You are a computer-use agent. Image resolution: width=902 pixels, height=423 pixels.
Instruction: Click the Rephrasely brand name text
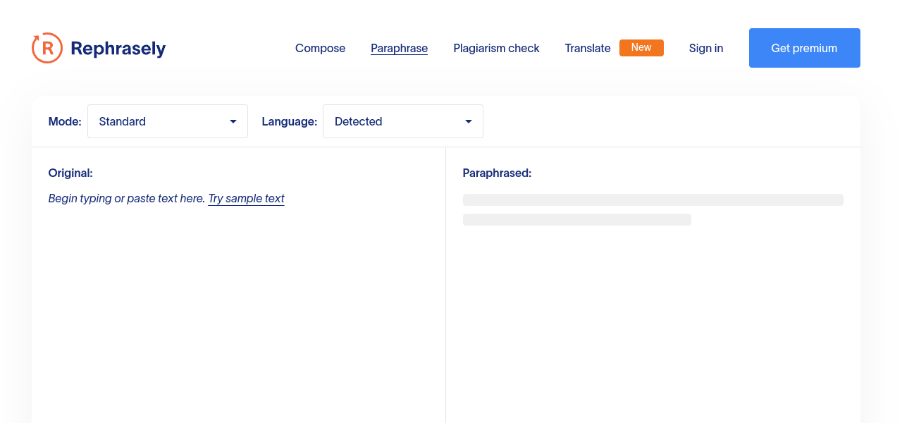(x=118, y=49)
